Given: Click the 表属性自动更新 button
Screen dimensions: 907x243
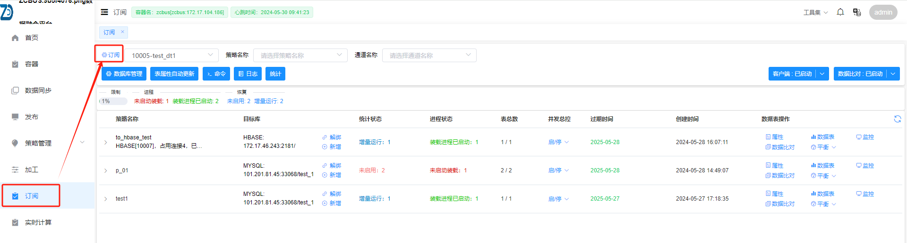Looking at the screenshot, I should [174, 74].
